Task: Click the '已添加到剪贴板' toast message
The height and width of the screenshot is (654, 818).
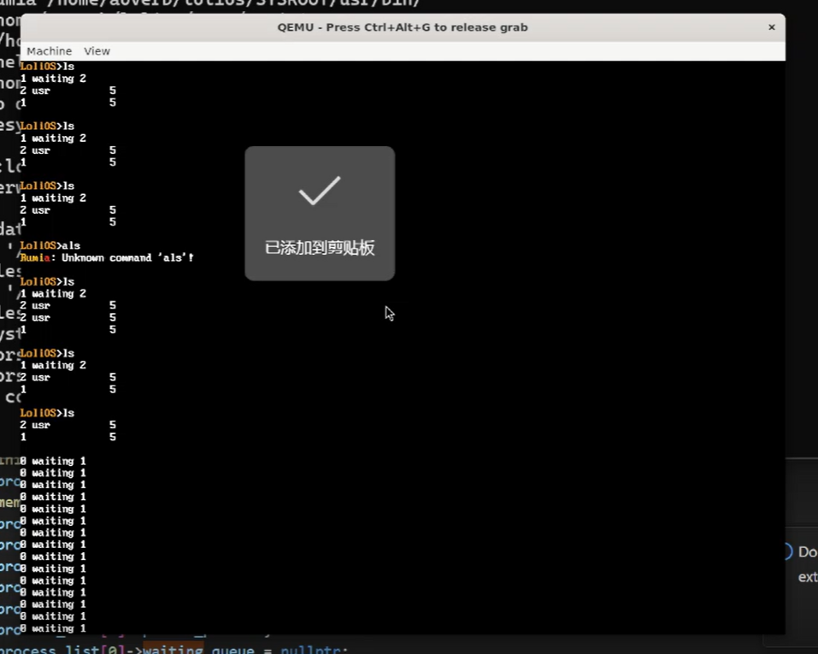Action: (x=320, y=249)
